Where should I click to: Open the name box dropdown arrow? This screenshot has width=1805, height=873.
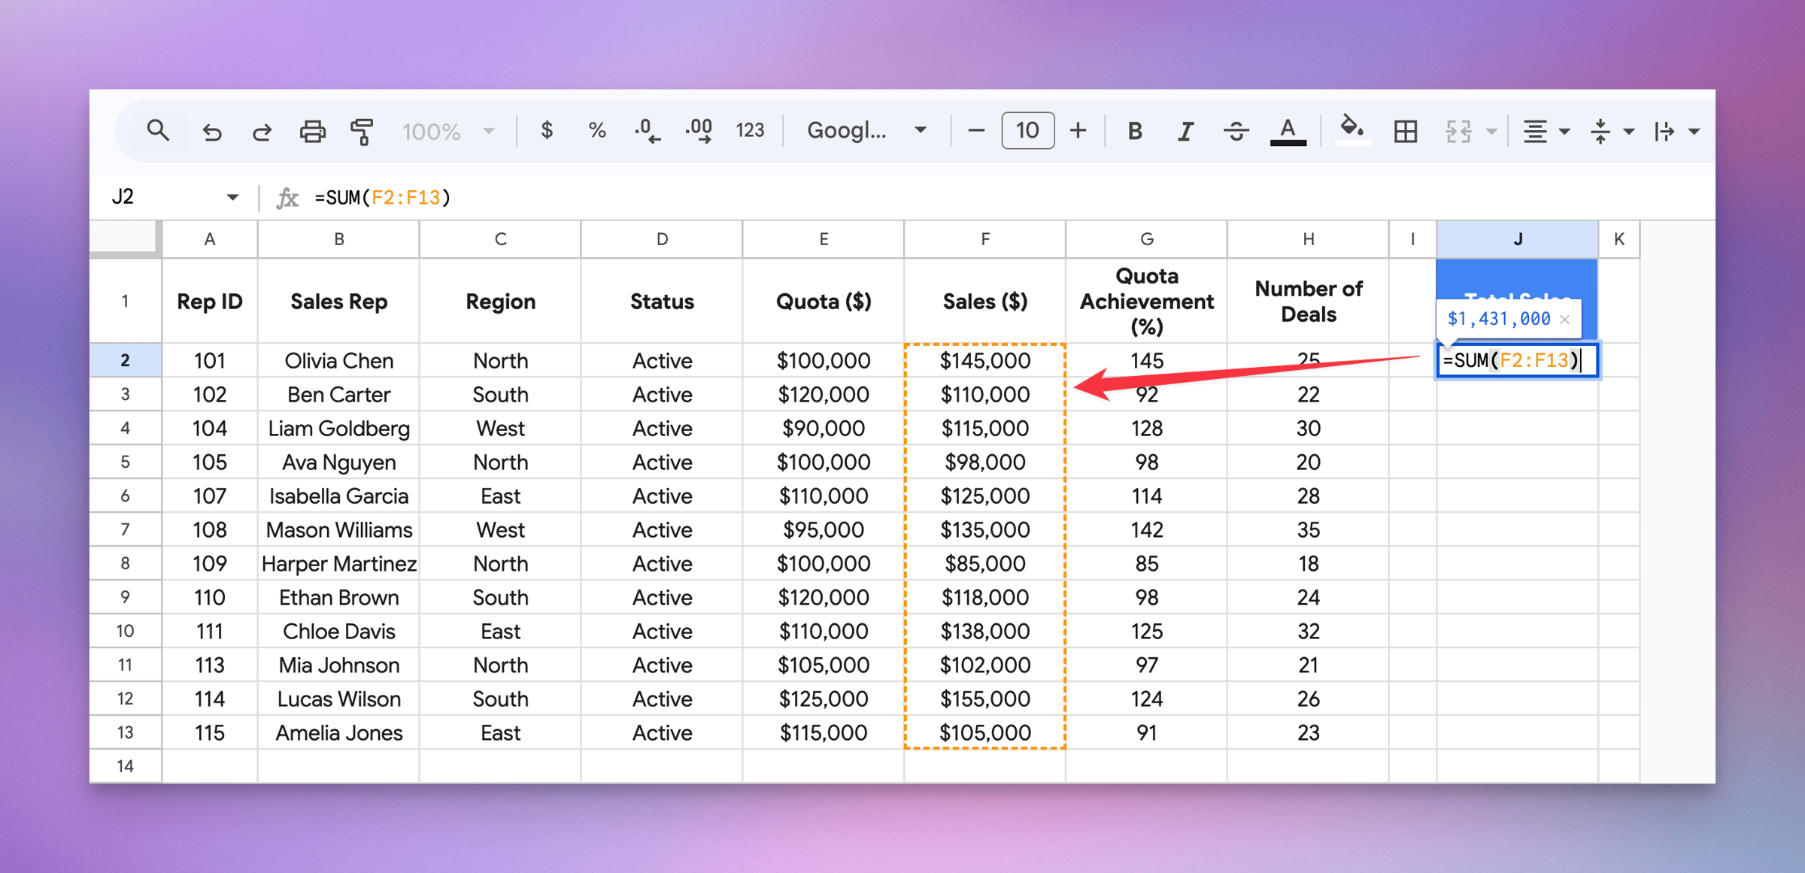coord(232,197)
